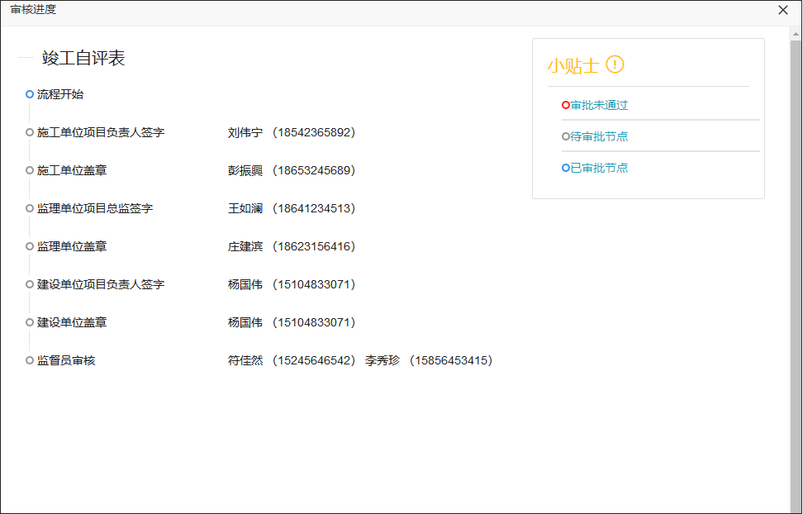Click approver 王如澜 (18641234513)
Image resolution: width=803 pixels, height=514 pixels.
coord(292,208)
